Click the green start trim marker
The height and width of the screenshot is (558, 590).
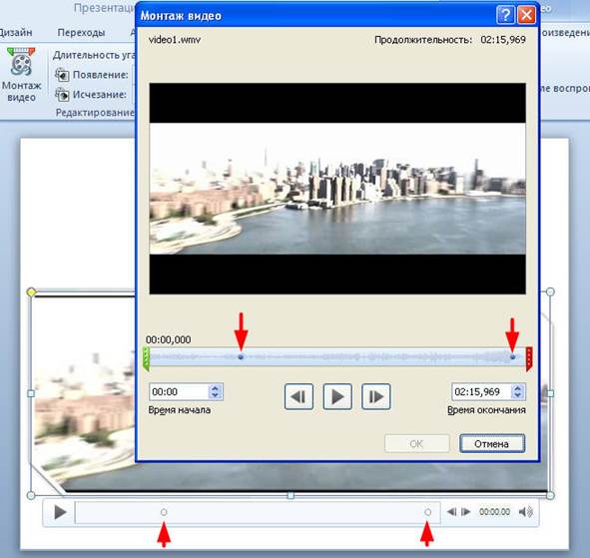point(146,359)
